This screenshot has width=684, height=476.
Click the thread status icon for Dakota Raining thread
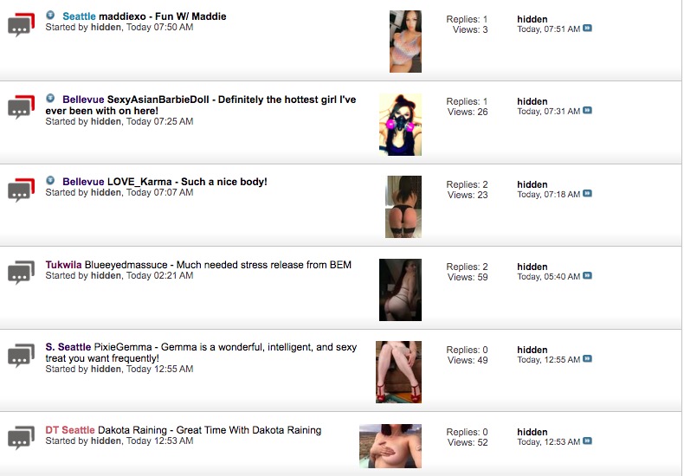[21, 437]
